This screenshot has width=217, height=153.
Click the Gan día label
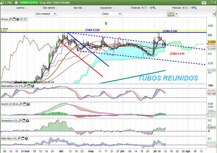(x=79, y=8)
